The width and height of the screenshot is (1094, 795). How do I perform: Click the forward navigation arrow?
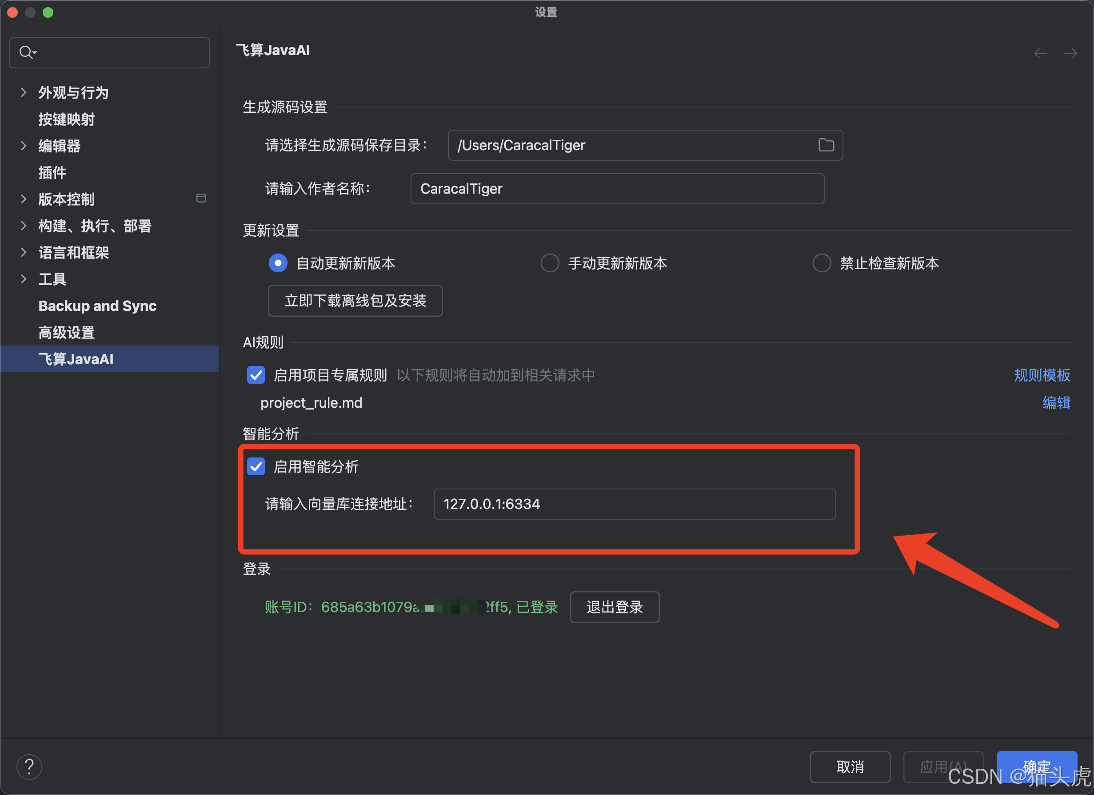pyautogui.click(x=1071, y=53)
